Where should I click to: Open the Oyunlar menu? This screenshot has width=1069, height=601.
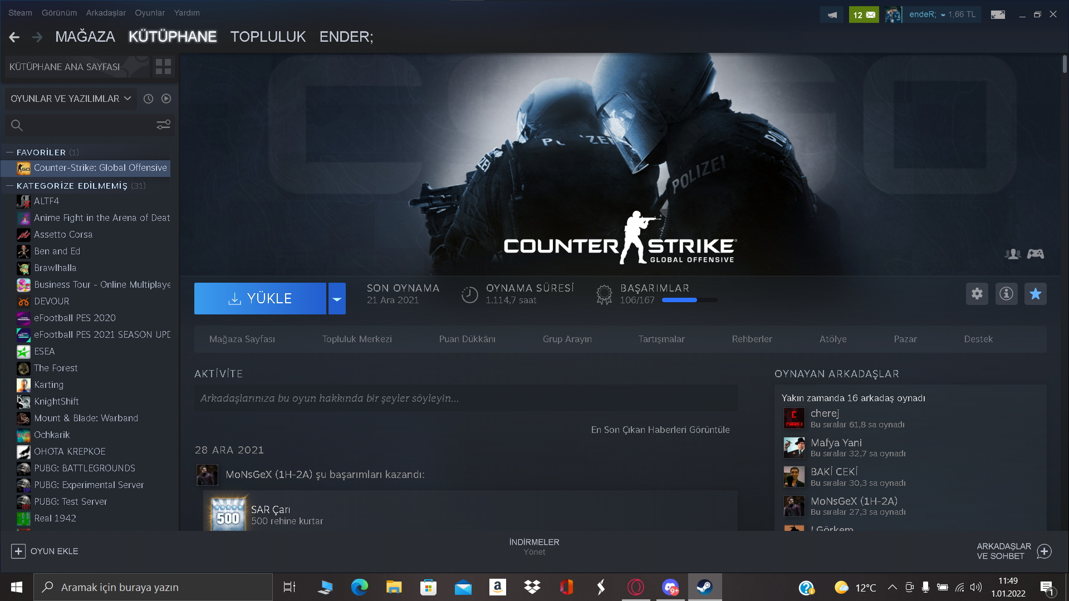point(150,13)
